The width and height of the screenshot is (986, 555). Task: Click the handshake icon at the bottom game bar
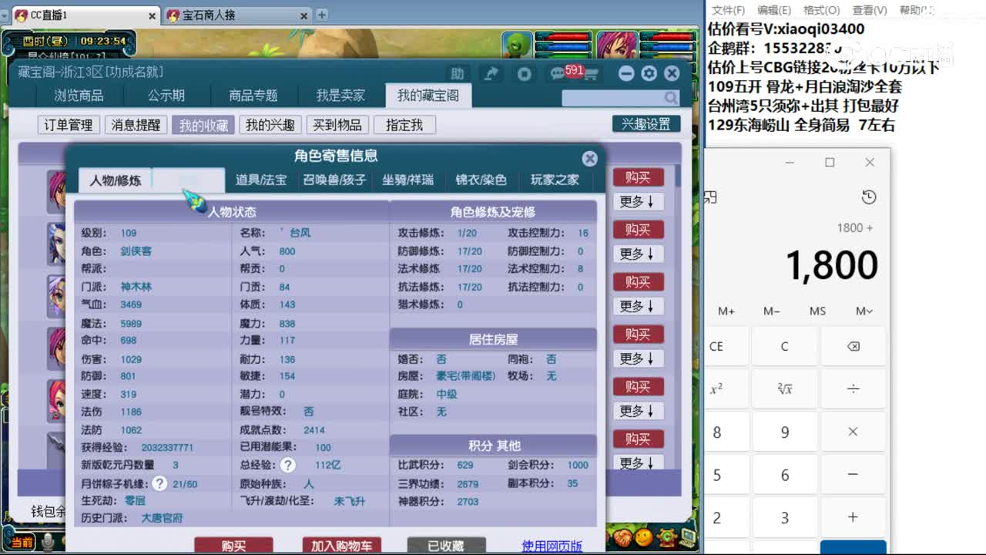tap(623, 536)
